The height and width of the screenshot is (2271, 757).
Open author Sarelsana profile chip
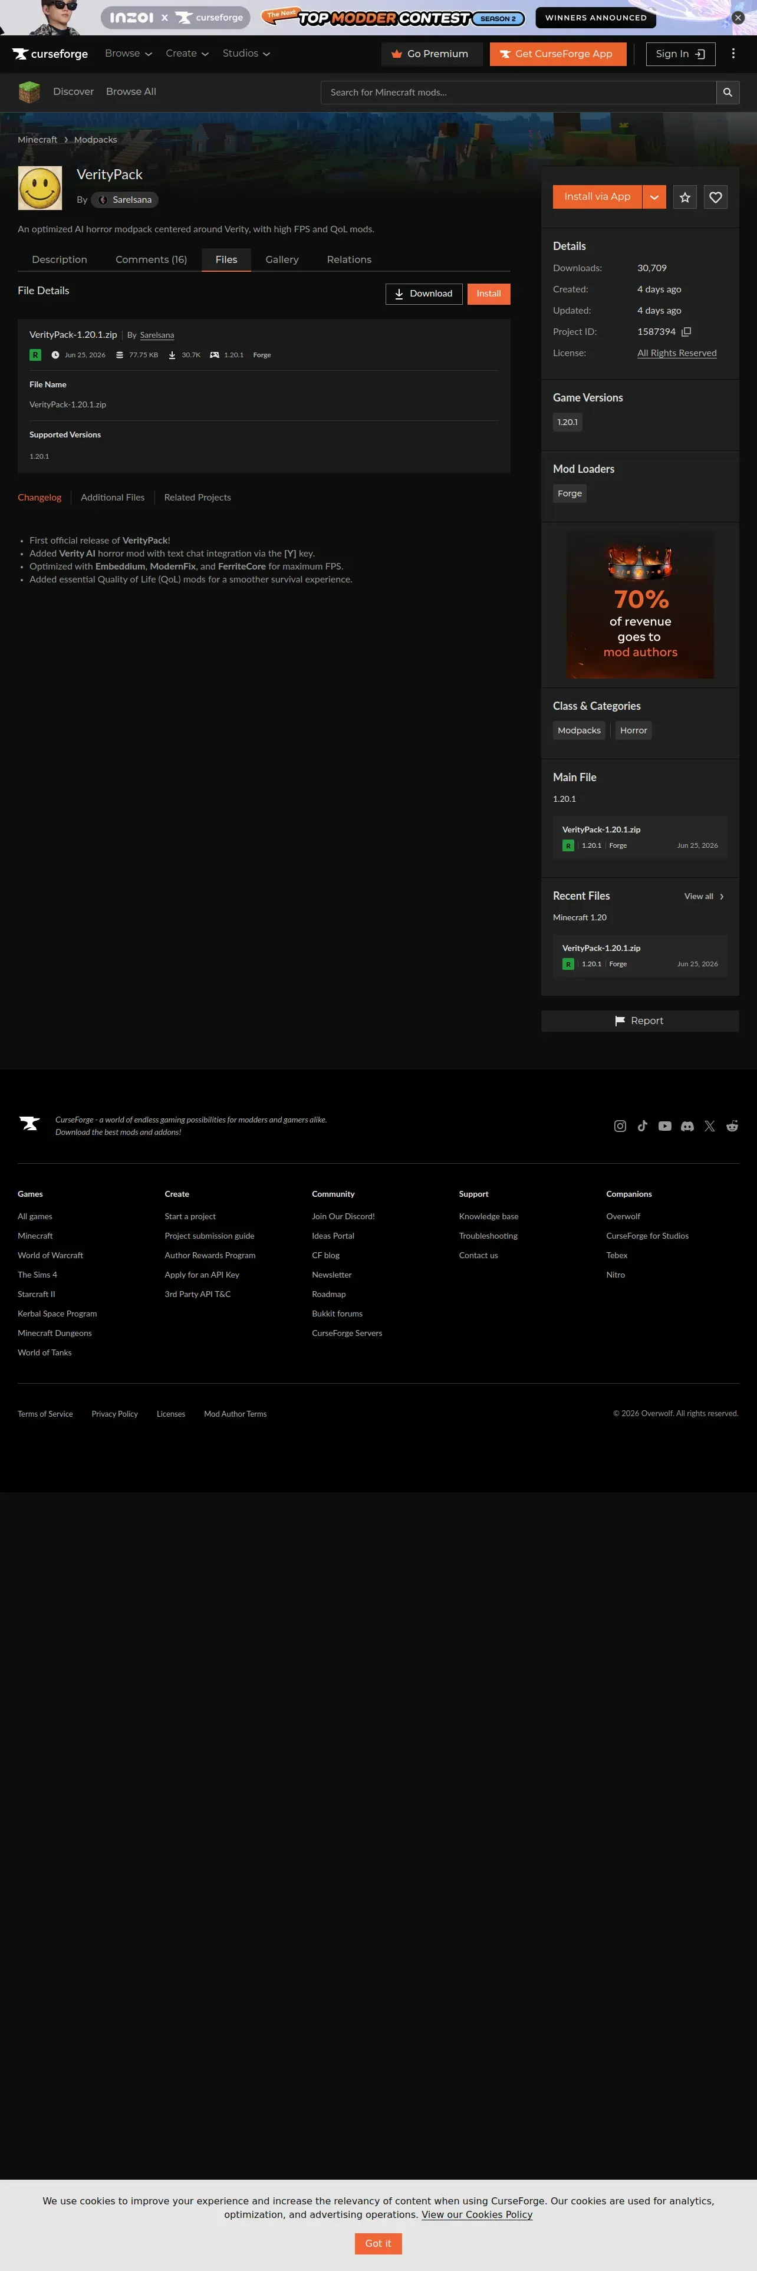coord(125,200)
